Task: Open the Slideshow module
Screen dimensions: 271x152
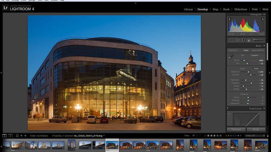Action: click(241, 9)
